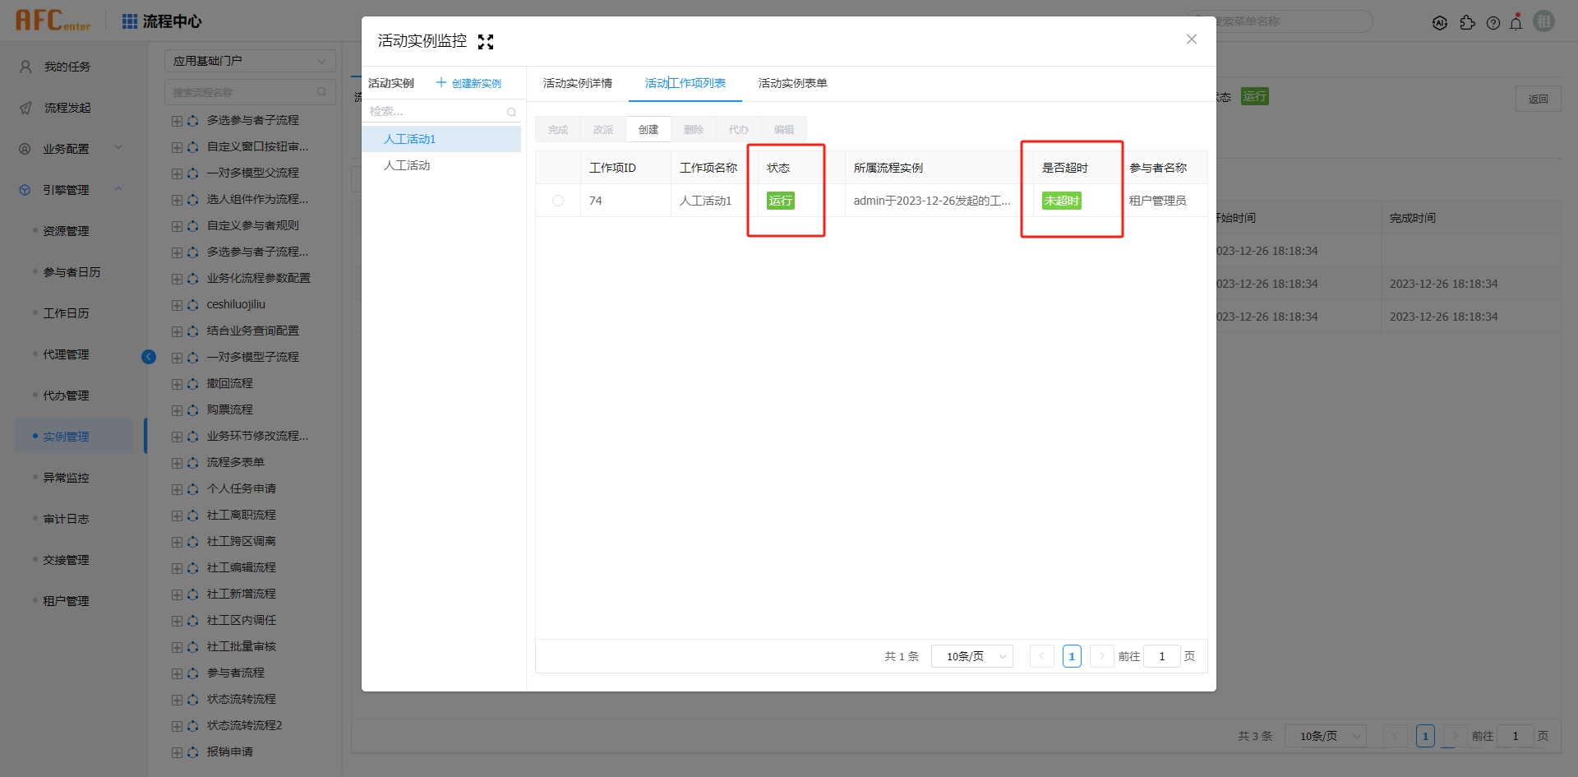This screenshot has width=1578, height=777.
Task: Open the 应用基础门户 dropdown
Action: pyautogui.click(x=250, y=60)
